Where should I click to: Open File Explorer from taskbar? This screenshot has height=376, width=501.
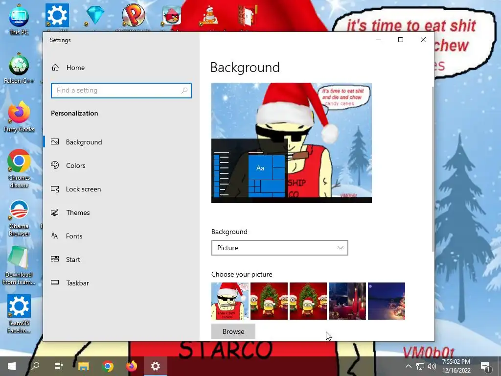click(x=83, y=366)
